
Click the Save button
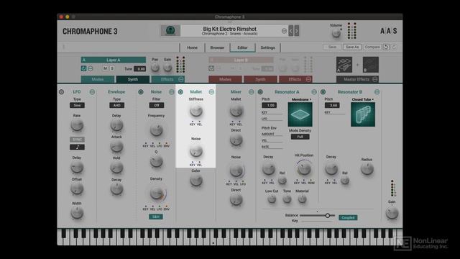332,47
